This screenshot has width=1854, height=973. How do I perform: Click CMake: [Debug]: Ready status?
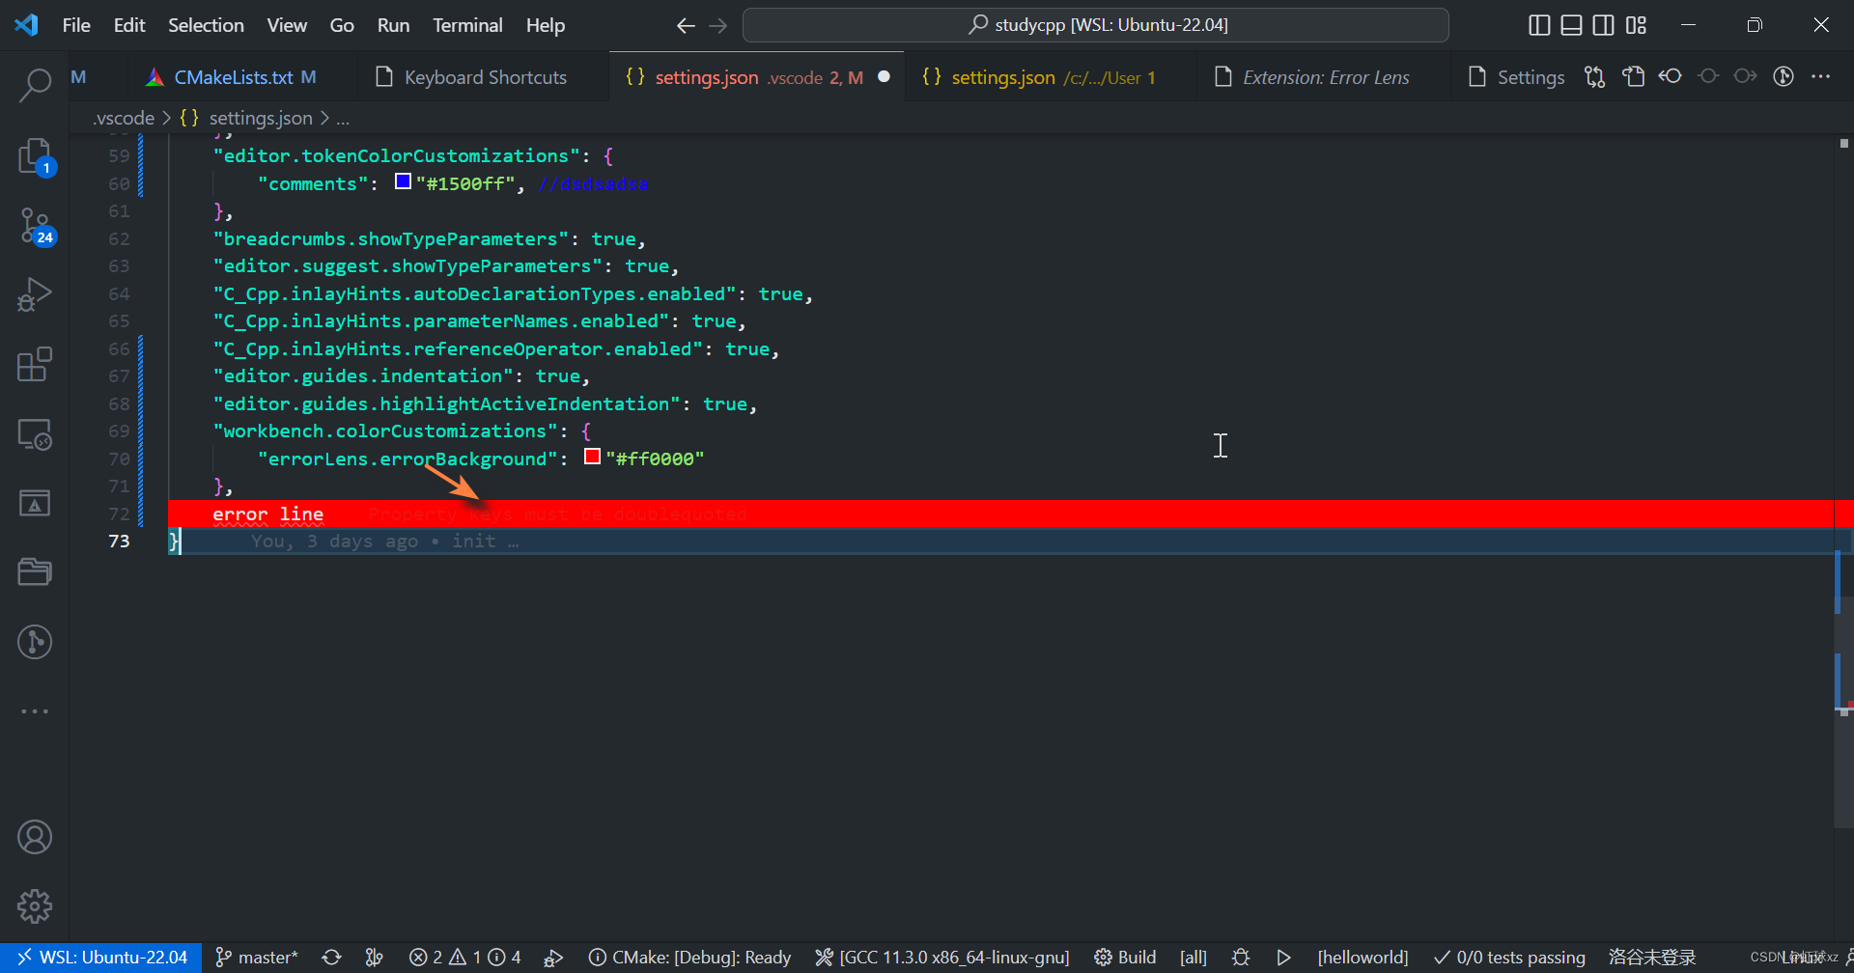[x=689, y=958]
